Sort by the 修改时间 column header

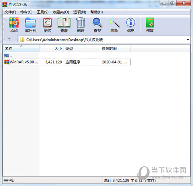(115, 48)
